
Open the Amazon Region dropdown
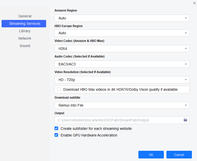tap(122, 18)
